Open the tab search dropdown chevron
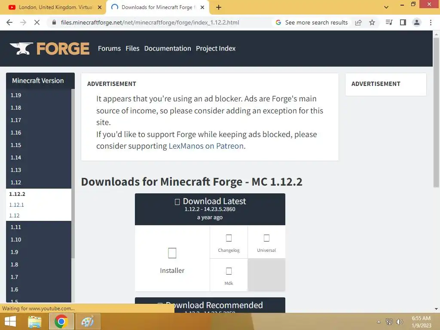This screenshot has width=440, height=330. [x=386, y=7]
